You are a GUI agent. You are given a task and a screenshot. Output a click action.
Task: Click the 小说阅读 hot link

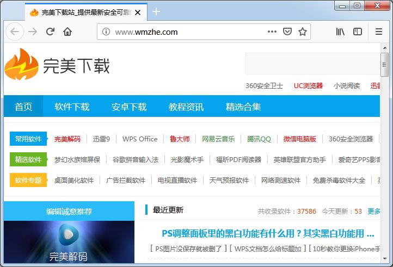click(347, 86)
